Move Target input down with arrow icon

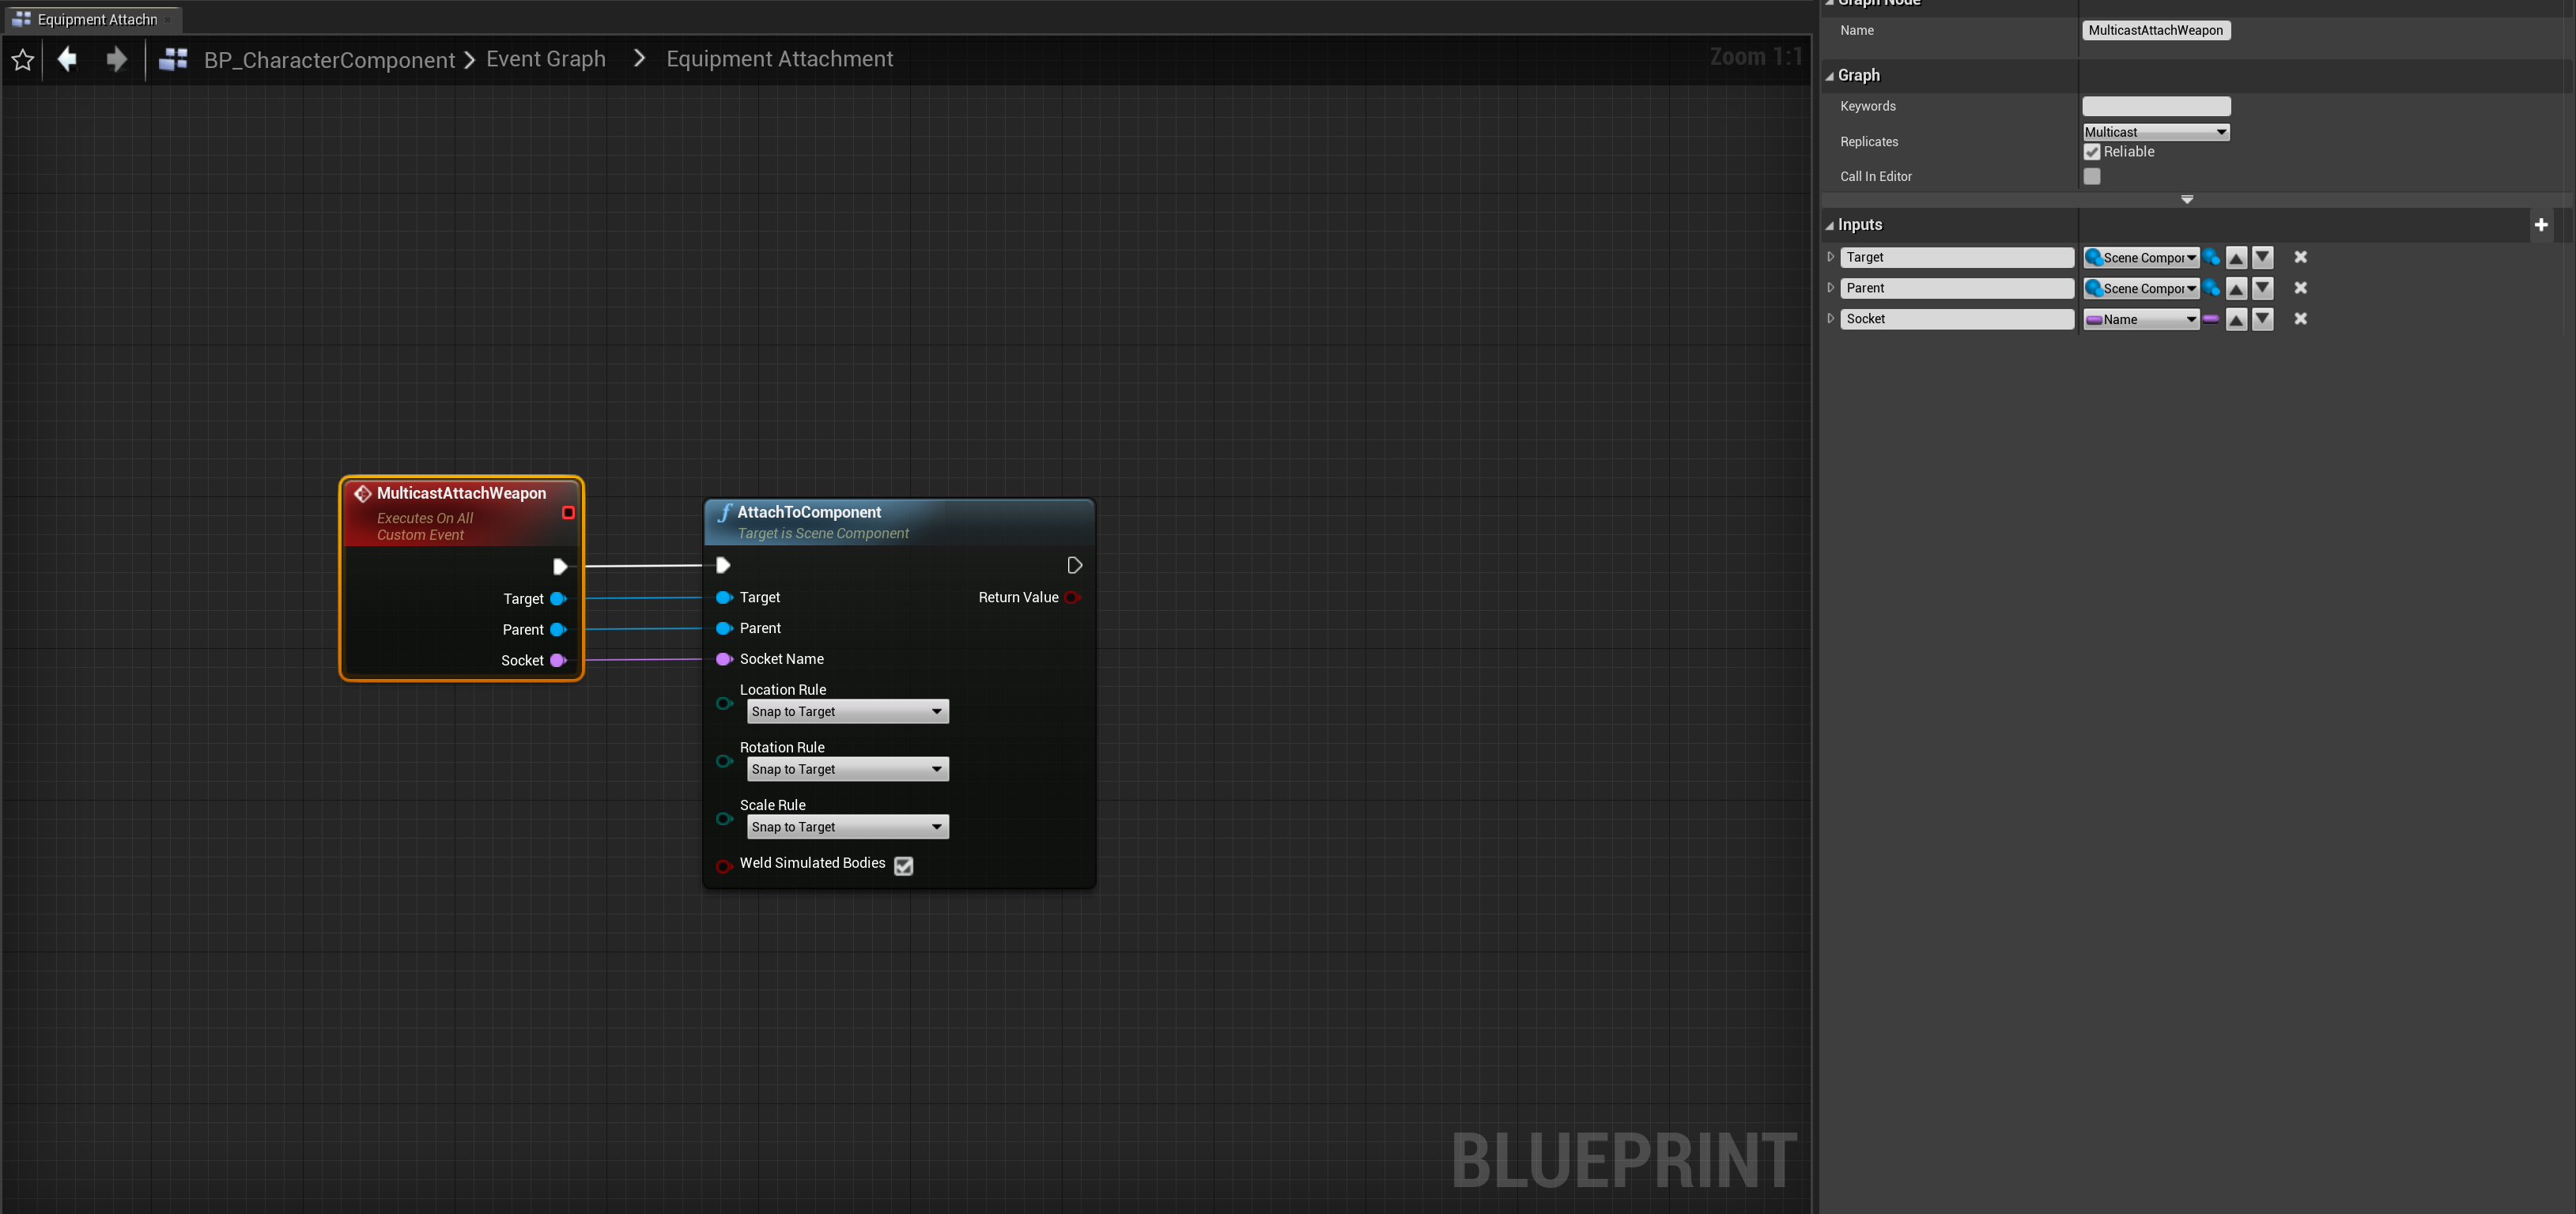coord(2262,258)
